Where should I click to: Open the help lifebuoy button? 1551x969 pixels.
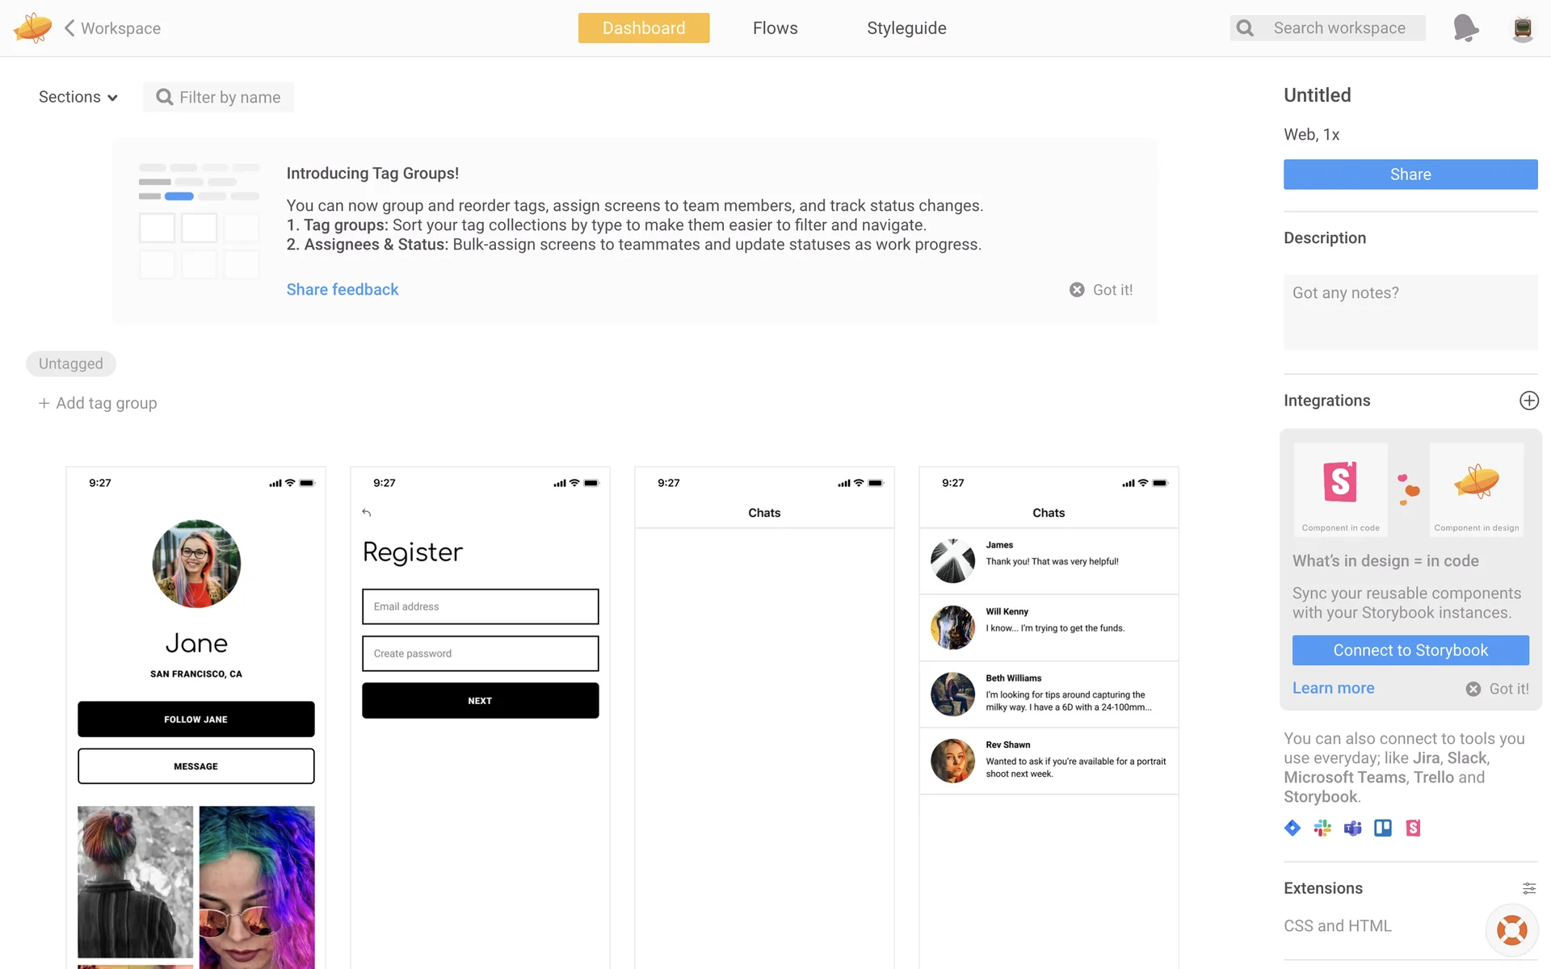pos(1511,930)
